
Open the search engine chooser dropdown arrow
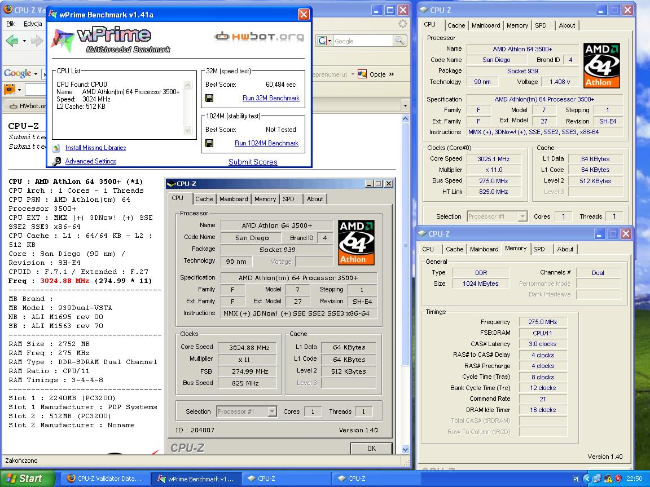point(330,41)
